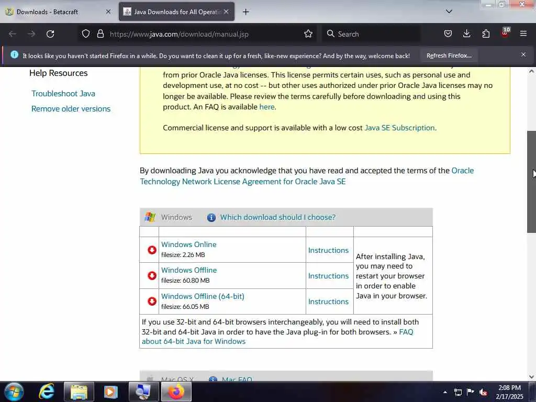Select the Firefox taskbar icon

[x=176, y=392]
